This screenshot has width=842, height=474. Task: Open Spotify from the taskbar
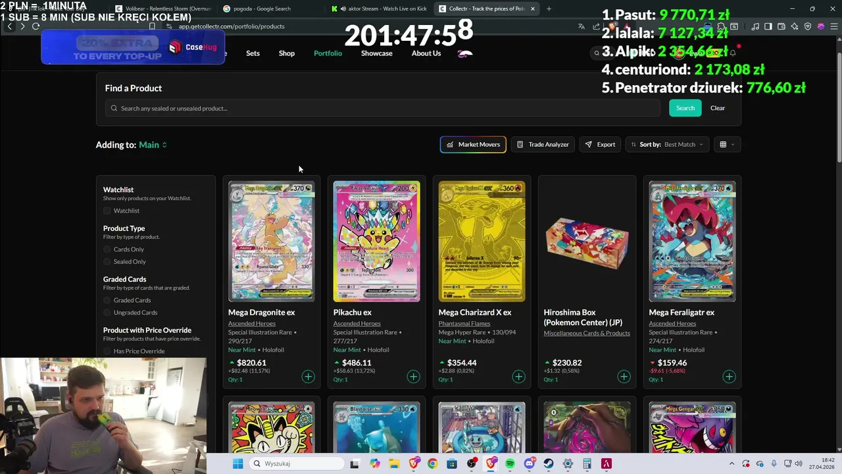pos(510,463)
